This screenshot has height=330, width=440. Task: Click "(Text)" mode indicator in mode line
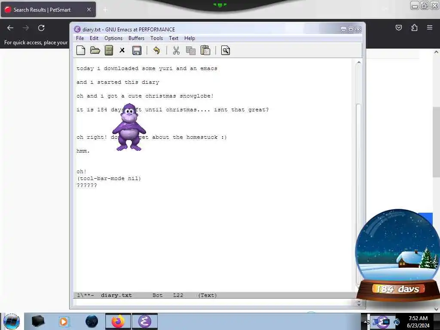[x=208, y=295]
